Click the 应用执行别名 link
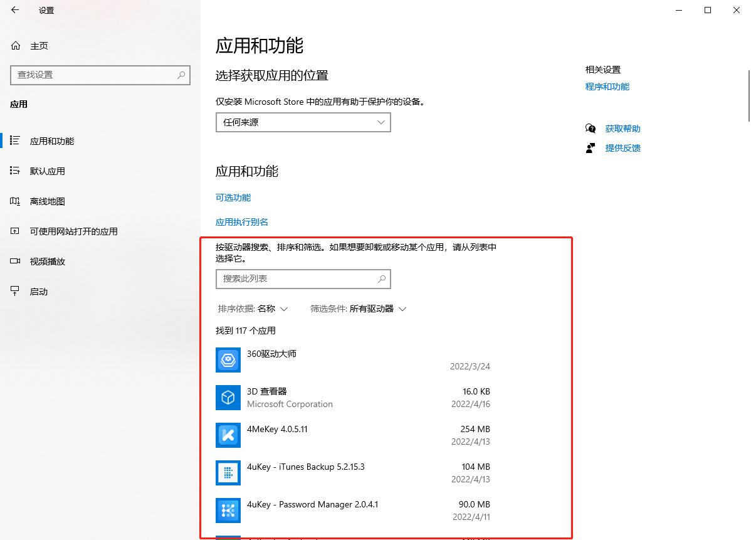This screenshot has height=540, width=751. pos(242,222)
